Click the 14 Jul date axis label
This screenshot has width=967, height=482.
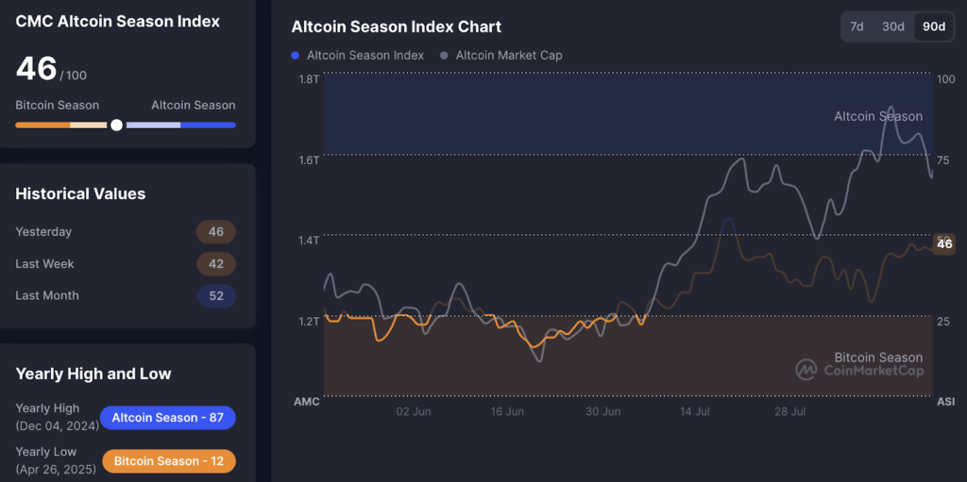pyautogui.click(x=694, y=411)
